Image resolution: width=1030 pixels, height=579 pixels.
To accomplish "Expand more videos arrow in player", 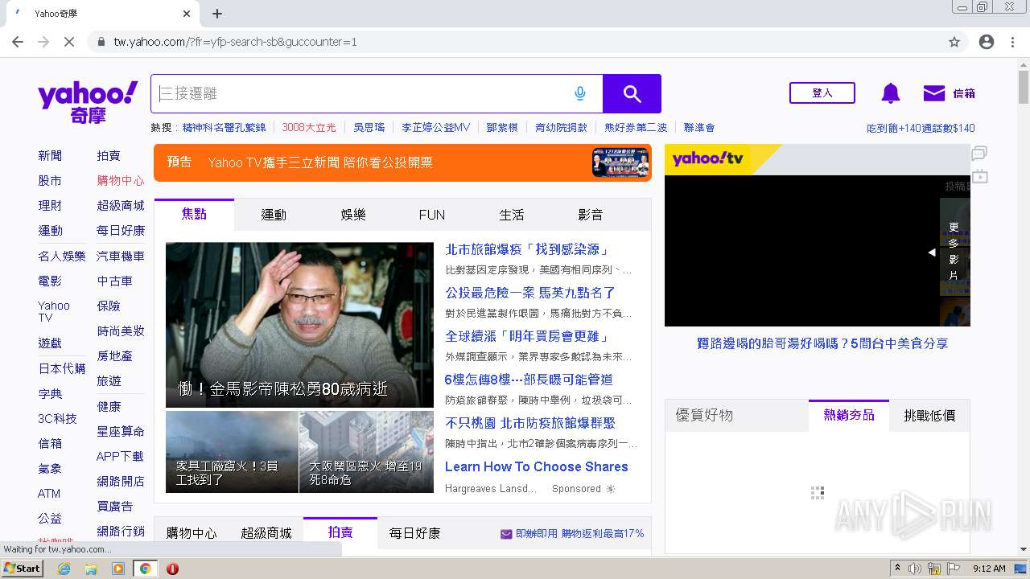I will click(x=932, y=253).
